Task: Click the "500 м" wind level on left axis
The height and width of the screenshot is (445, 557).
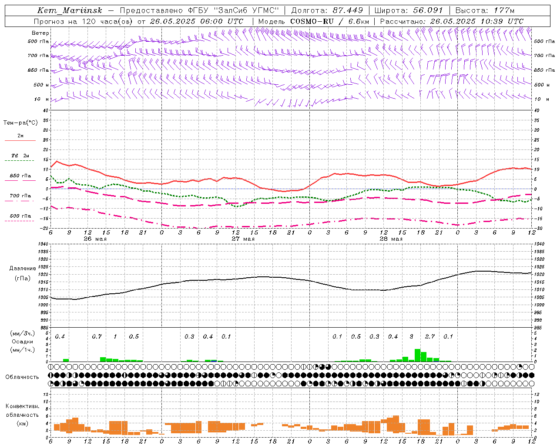Action: 41,85
